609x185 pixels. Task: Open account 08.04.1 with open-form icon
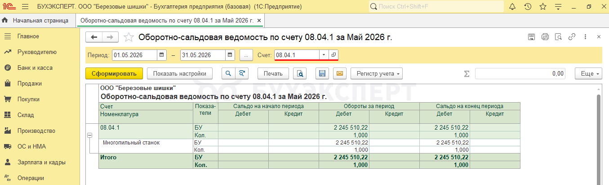coord(333,55)
